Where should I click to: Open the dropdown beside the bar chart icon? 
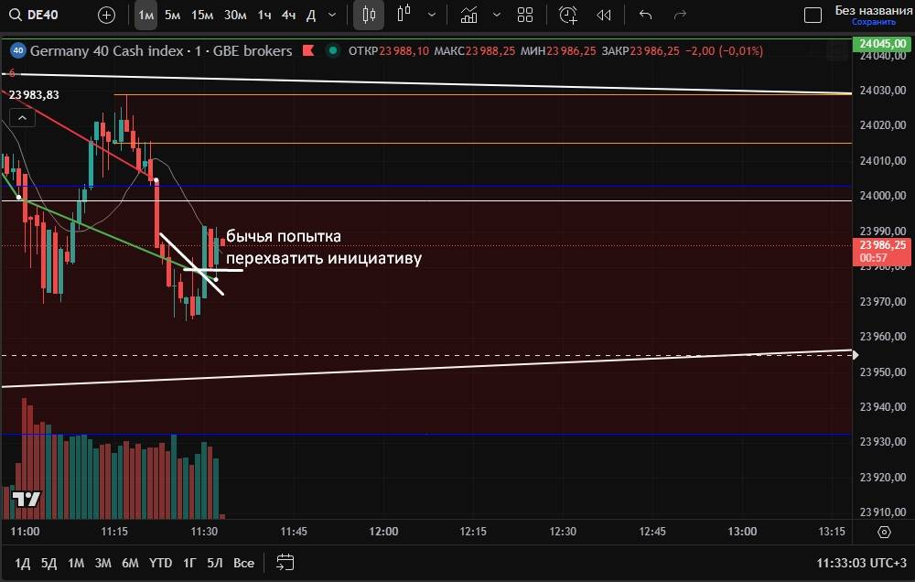pyautogui.click(x=431, y=15)
